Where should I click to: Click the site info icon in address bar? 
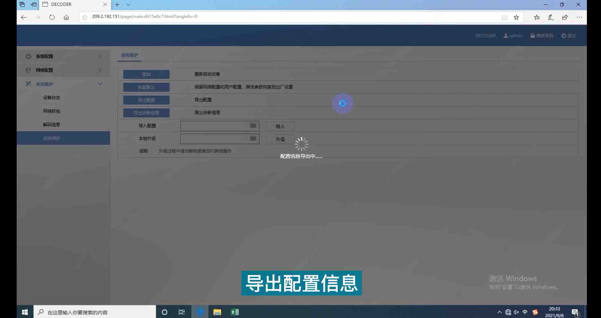[85, 17]
